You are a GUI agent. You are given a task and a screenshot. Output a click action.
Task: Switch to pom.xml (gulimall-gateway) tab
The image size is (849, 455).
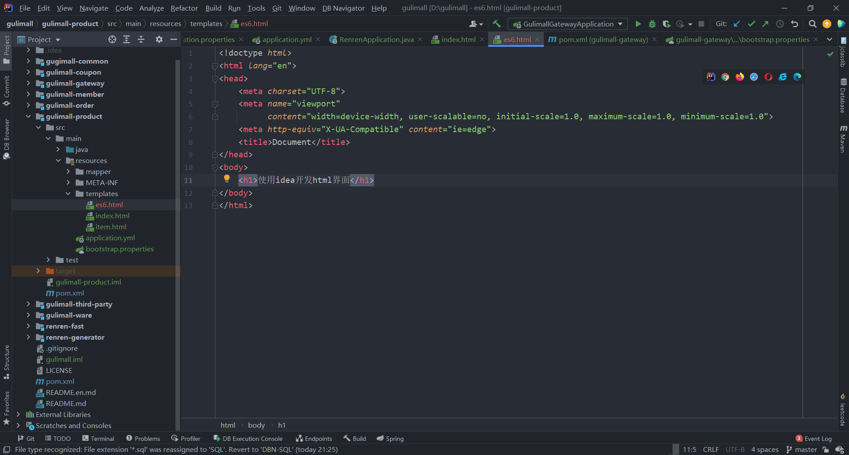point(603,39)
